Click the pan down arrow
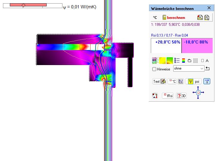The width and height of the screenshot is (224, 161). coord(198,97)
